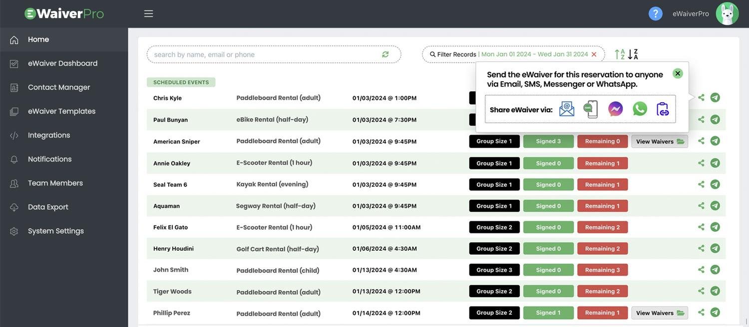The height and width of the screenshot is (327, 749).
Task: View Waivers for American Sniper
Action: (659, 142)
